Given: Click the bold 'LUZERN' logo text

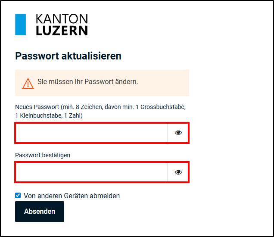Looking at the screenshot, I should pos(62,30).
